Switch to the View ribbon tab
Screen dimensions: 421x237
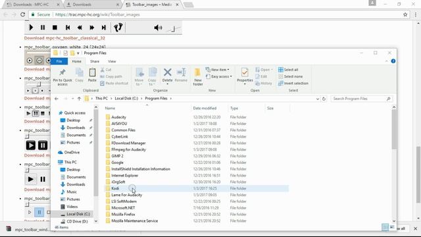(x=112, y=61)
